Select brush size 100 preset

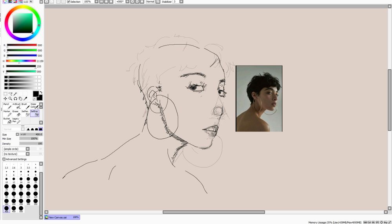coord(28,194)
